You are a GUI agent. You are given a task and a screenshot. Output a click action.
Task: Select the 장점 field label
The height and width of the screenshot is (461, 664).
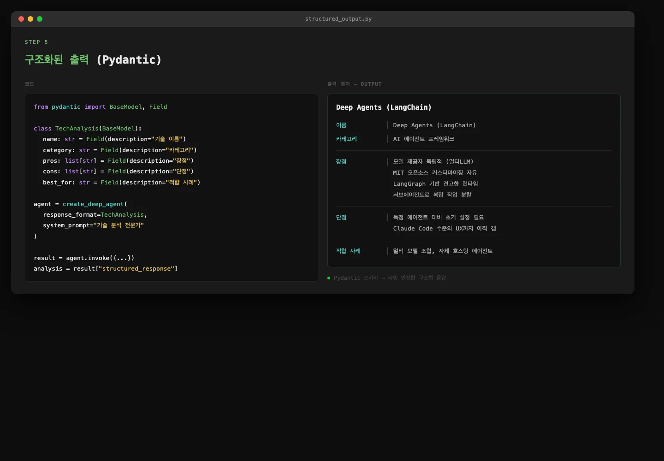pos(341,162)
